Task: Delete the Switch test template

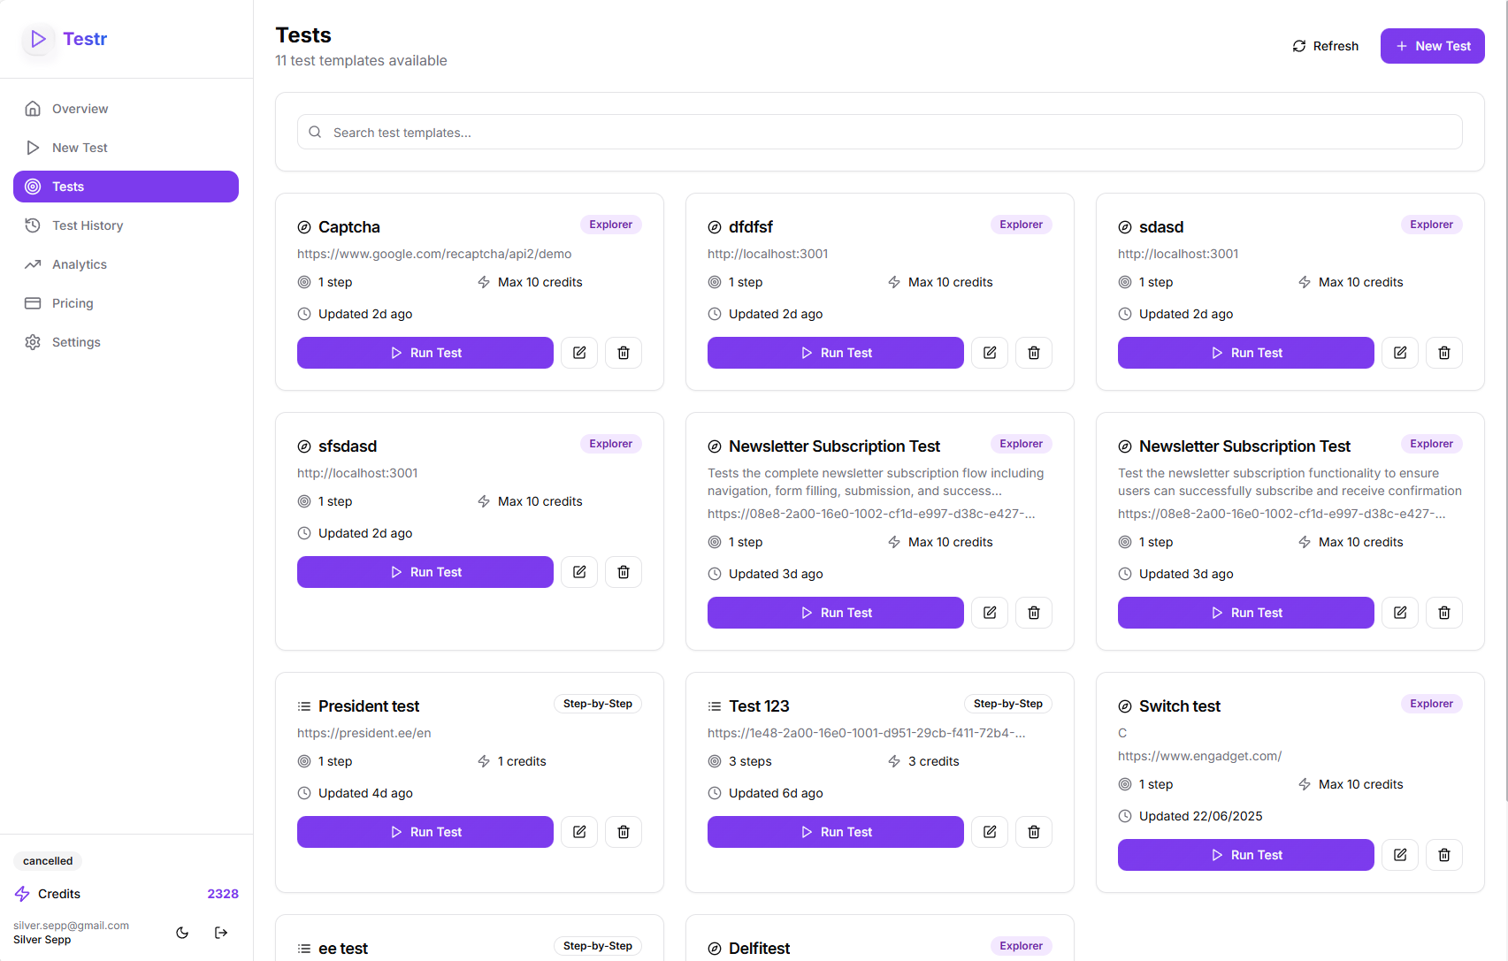Action: (1444, 855)
